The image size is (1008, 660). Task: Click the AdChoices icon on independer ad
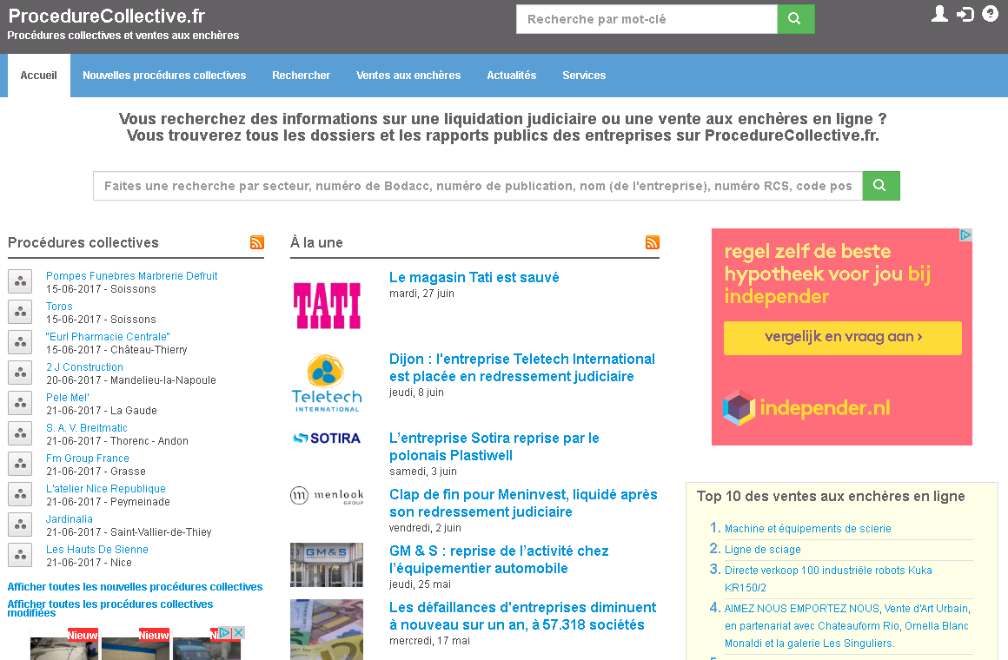(965, 235)
